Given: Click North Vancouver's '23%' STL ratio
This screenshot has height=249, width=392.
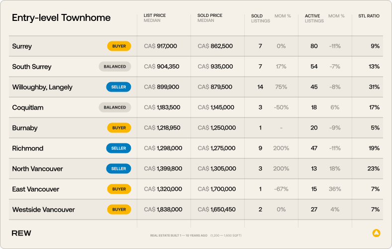Looking at the screenshot, I should tap(374, 169).
